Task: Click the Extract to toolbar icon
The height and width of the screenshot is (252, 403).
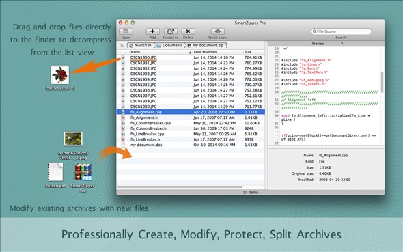Action: 170,31
